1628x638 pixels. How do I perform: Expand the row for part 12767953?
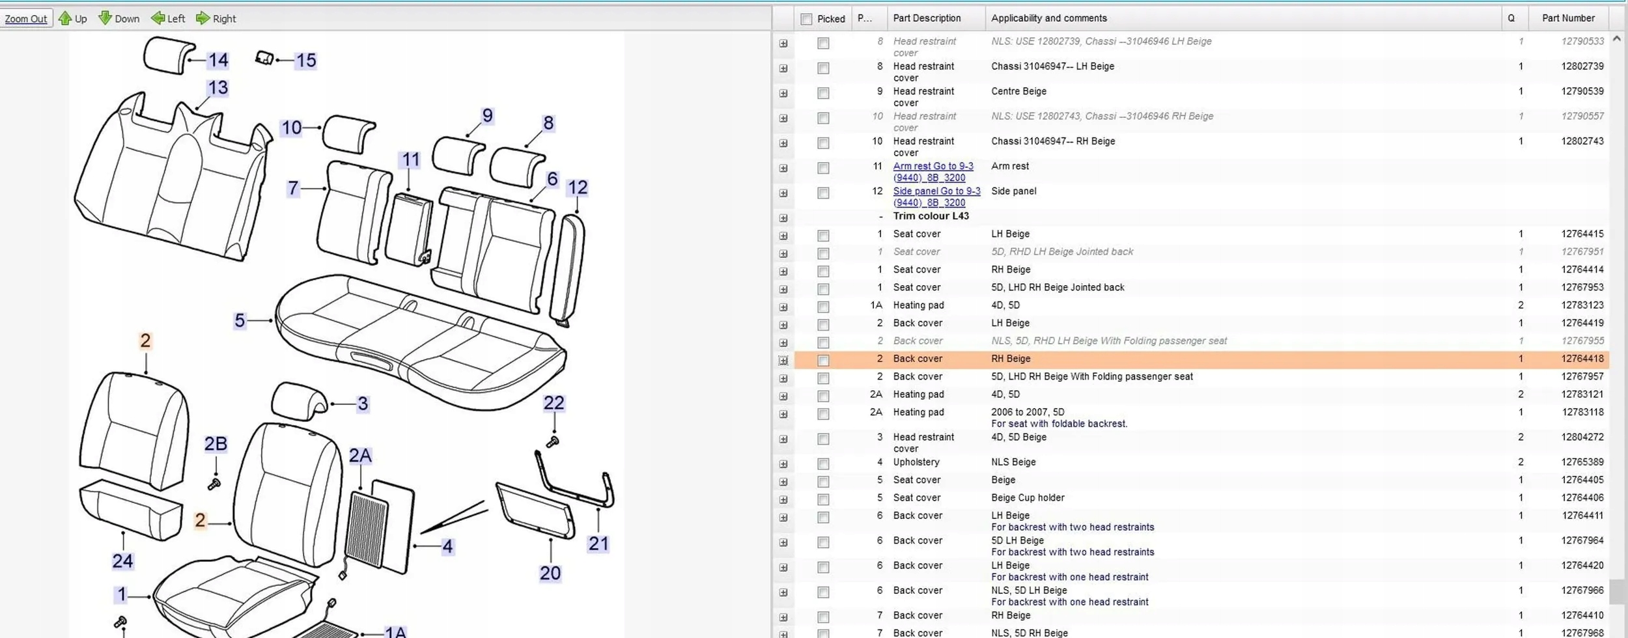click(783, 290)
